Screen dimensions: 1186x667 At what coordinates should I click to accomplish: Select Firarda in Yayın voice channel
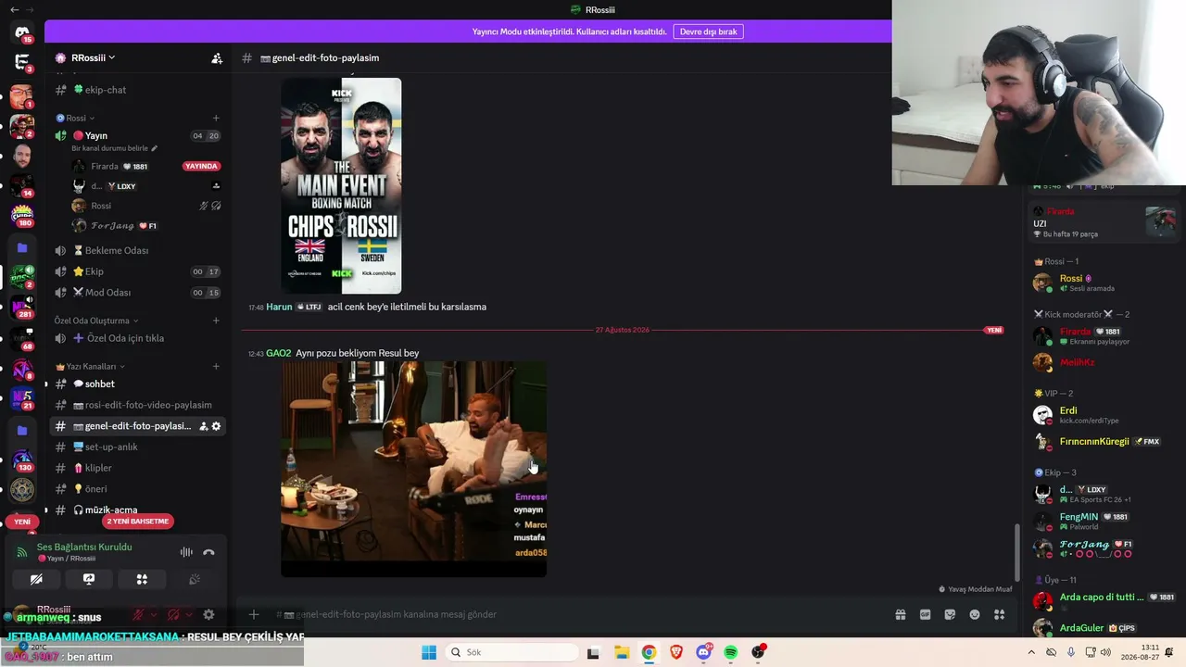pos(146,167)
